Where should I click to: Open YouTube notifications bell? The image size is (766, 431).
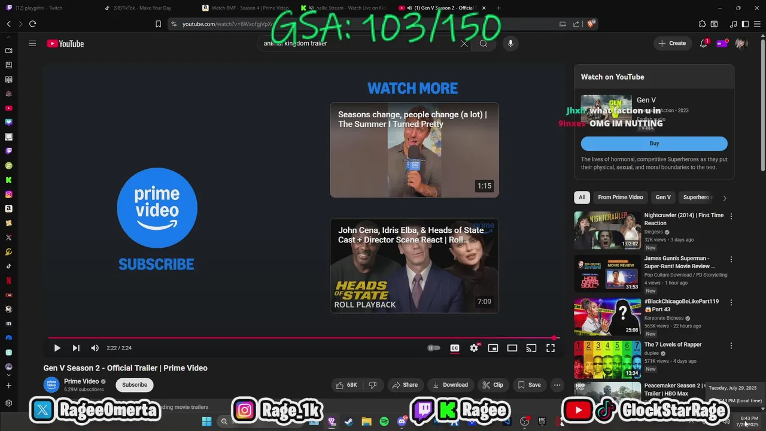pyautogui.click(x=704, y=43)
